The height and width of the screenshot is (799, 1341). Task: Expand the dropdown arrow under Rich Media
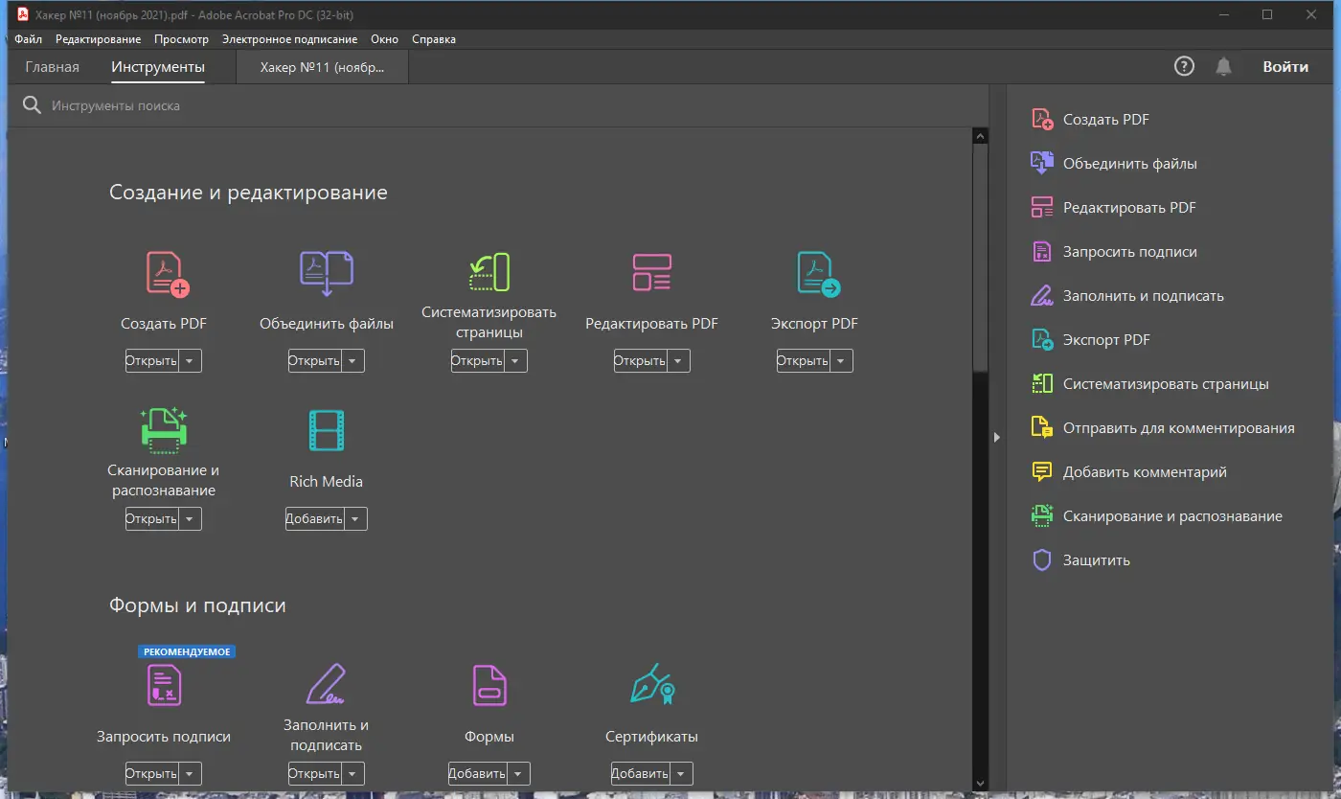[355, 519]
